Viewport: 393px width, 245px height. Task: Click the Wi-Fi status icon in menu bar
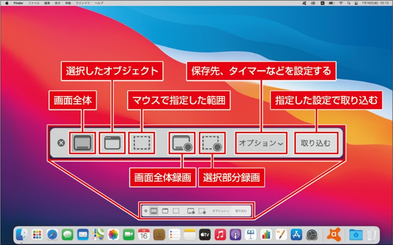tap(341, 3)
